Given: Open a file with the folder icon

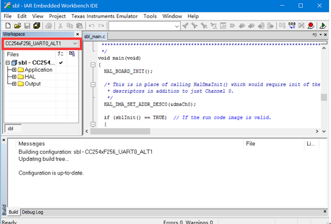Looking at the screenshot, I should click(18, 26).
